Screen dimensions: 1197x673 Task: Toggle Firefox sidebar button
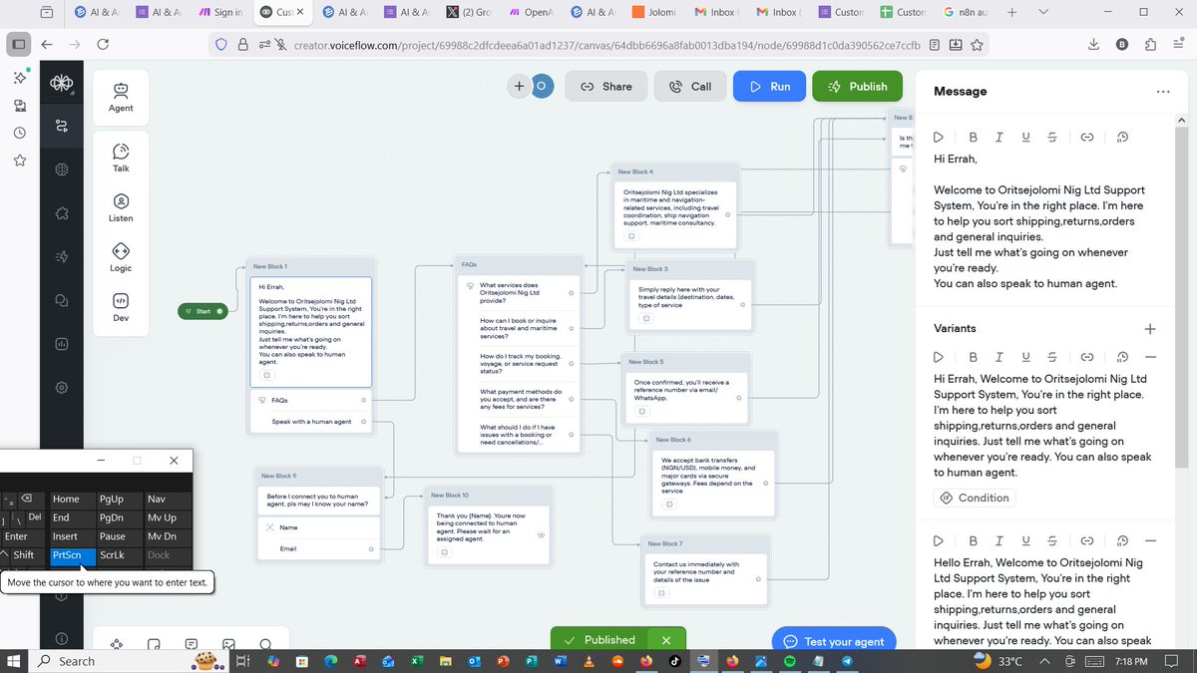pos(18,44)
